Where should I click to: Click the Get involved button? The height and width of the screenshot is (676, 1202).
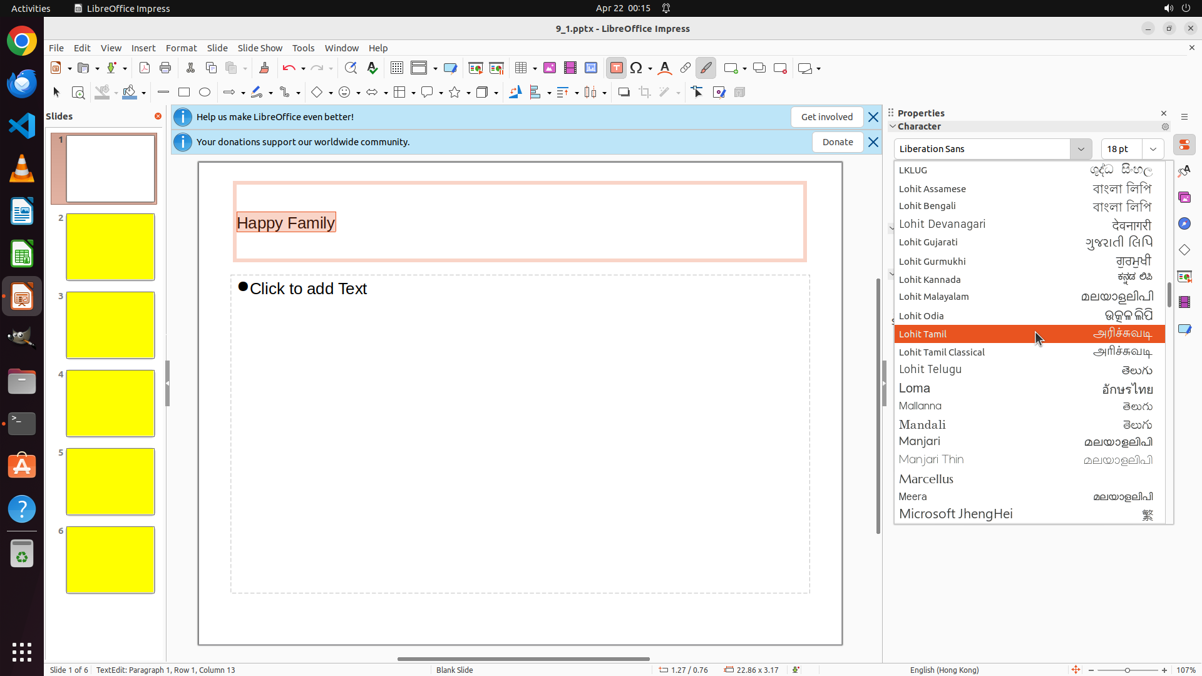[x=826, y=117]
